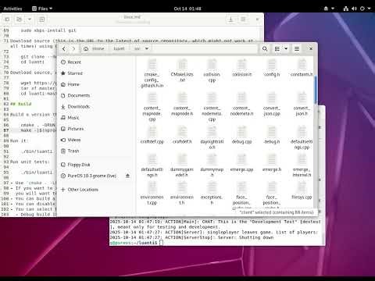Open the system status menu
Viewport: 375px width, 281px height.
pos(356,9)
